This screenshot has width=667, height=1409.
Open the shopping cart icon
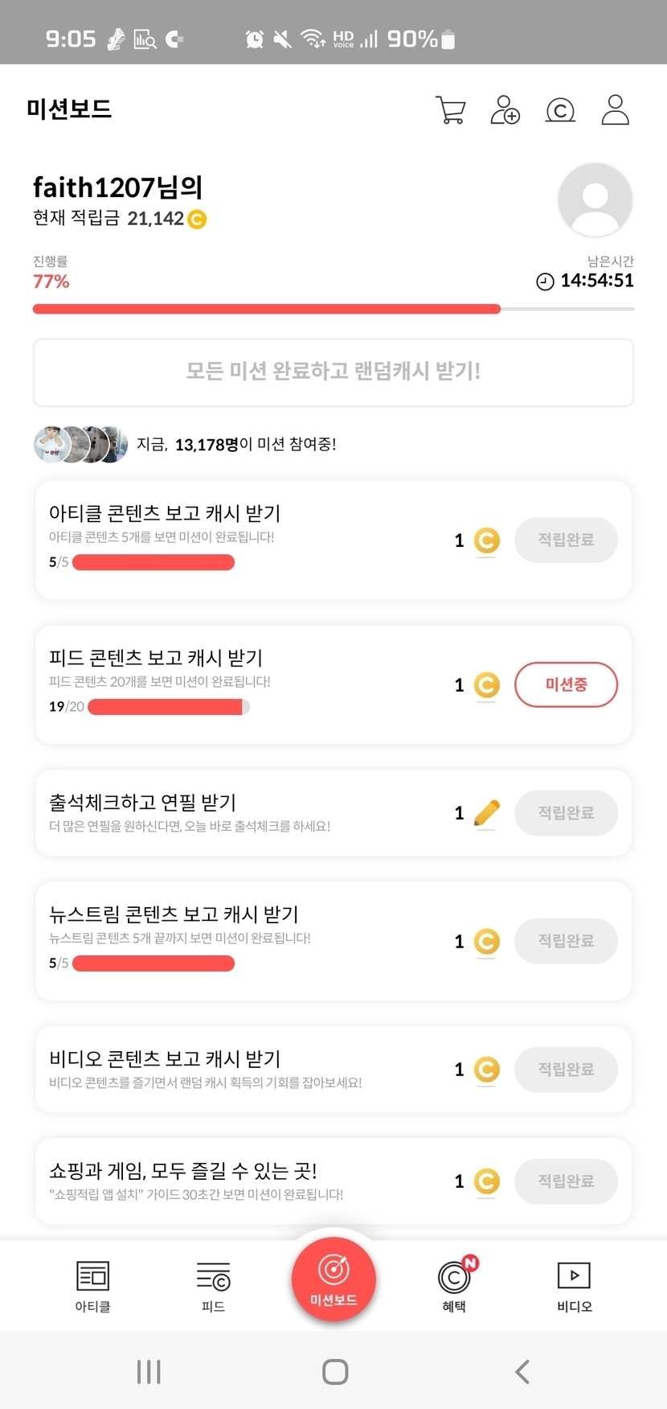[x=450, y=110]
